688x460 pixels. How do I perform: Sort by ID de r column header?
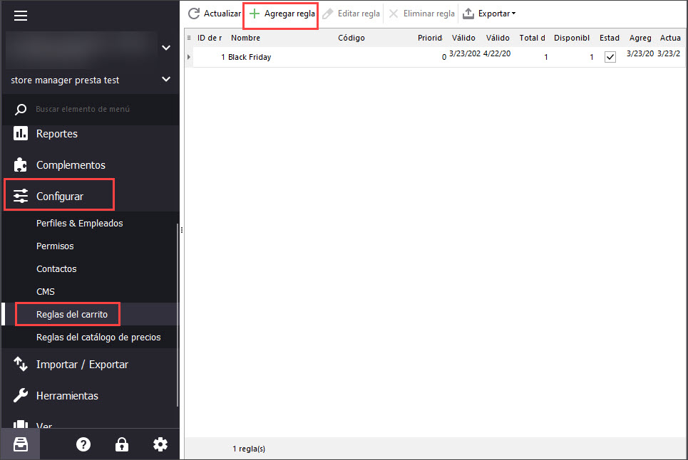[x=210, y=38]
